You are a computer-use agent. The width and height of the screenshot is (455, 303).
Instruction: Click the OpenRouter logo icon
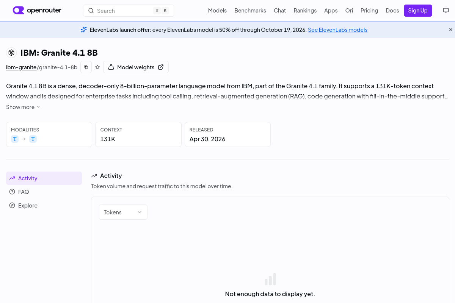18,10
